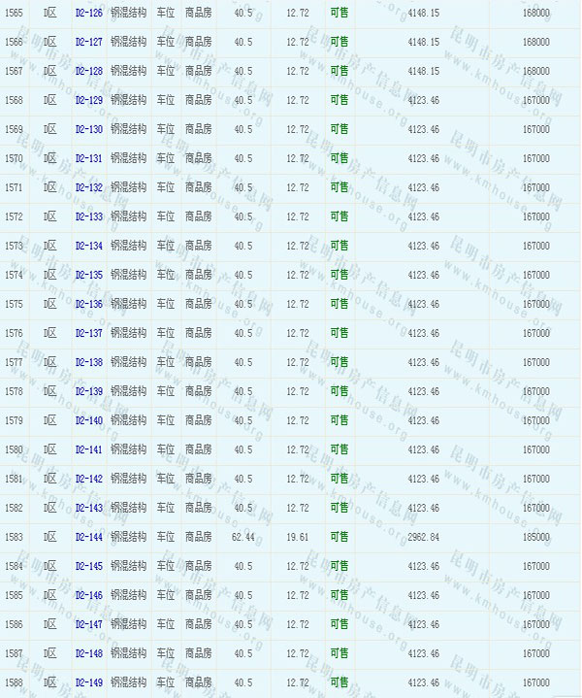Screen dimensions: 582x698
Task: Open the D2-137 parking space link
Action: (88, 334)
